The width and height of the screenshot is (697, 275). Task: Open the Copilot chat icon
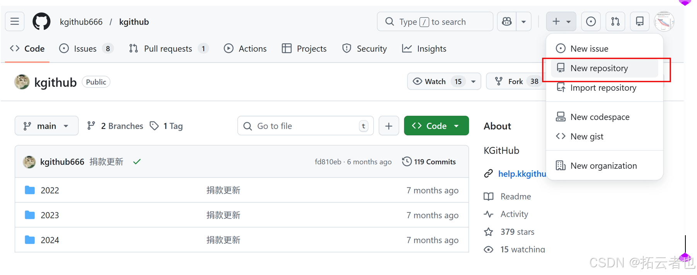pyautogui.click(x=506, y=22)
